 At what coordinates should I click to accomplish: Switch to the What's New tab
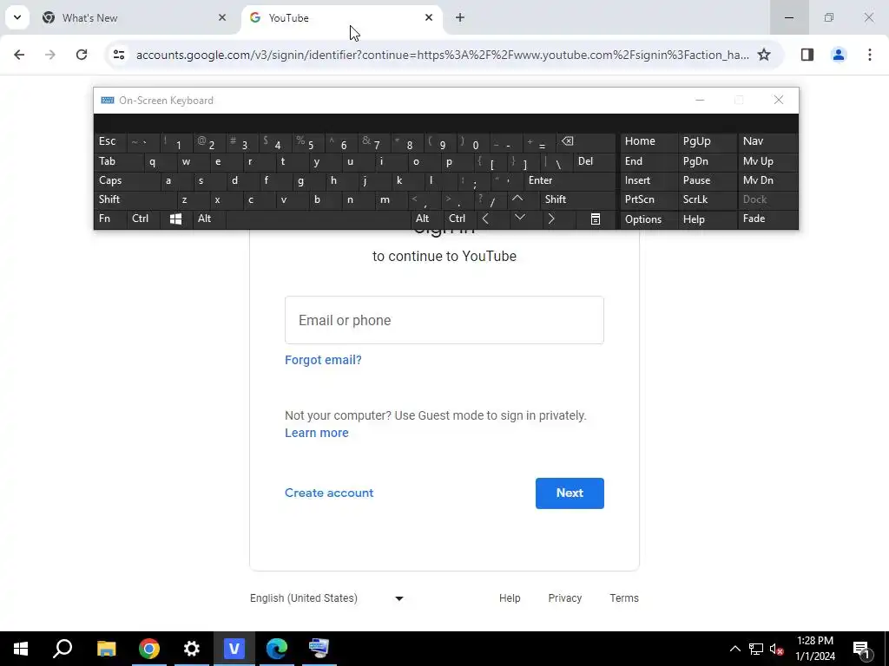click(x=135, y=17)
